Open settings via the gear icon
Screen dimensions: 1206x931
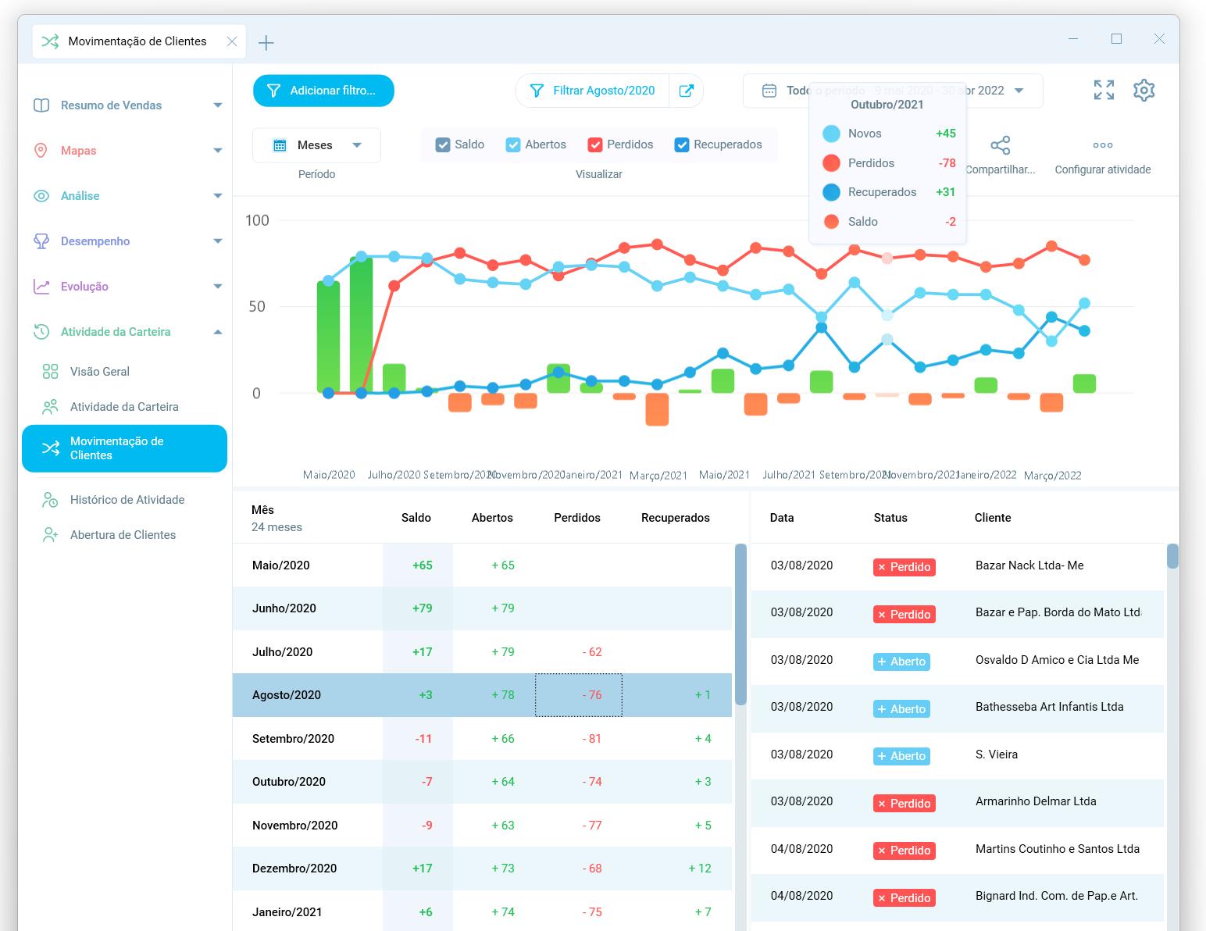(x=1144, y=91)
